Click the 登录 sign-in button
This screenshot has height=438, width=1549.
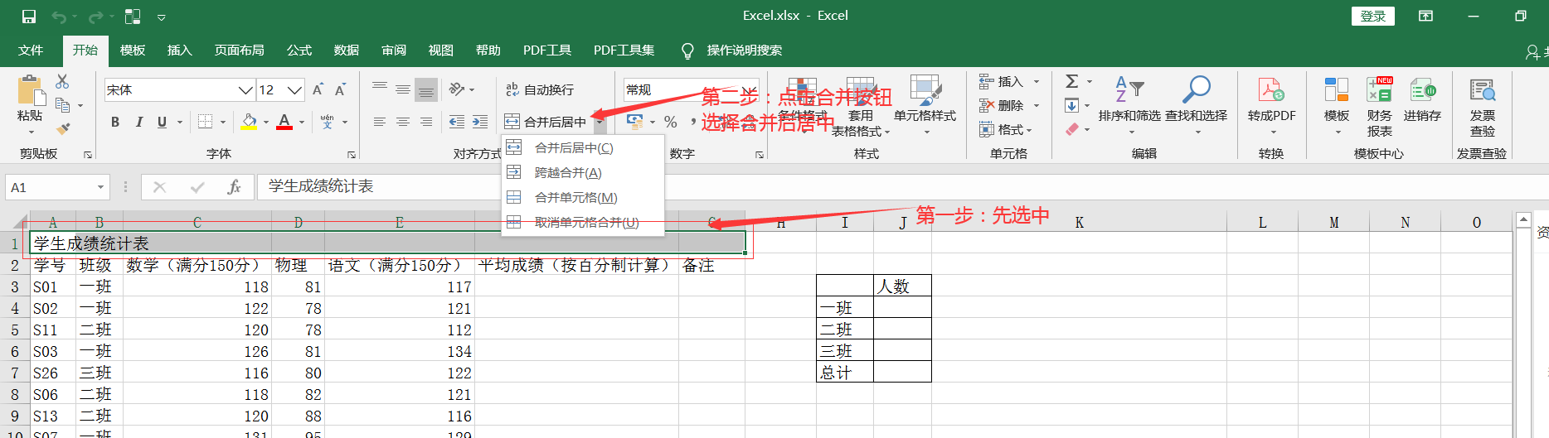[1373, 16]
